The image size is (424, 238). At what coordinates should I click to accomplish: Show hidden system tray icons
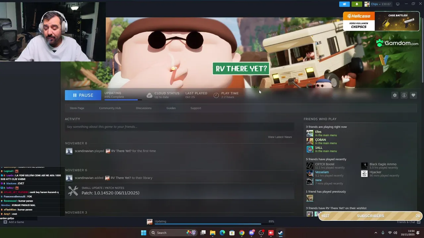[x=376, y=233]
